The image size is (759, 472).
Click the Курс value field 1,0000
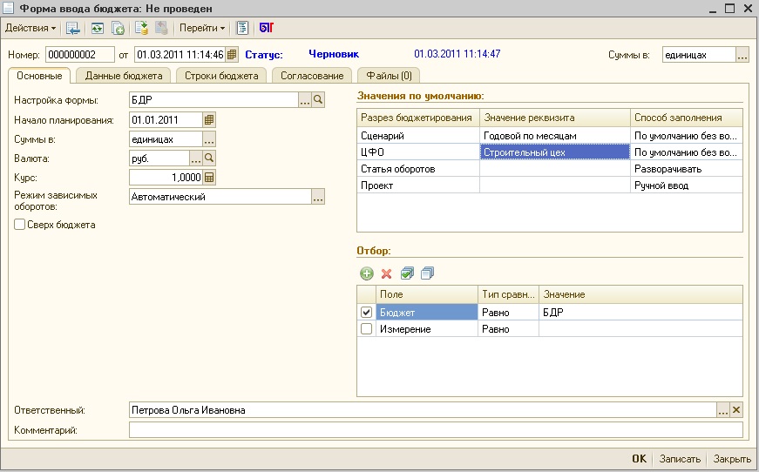click(166, 178)
